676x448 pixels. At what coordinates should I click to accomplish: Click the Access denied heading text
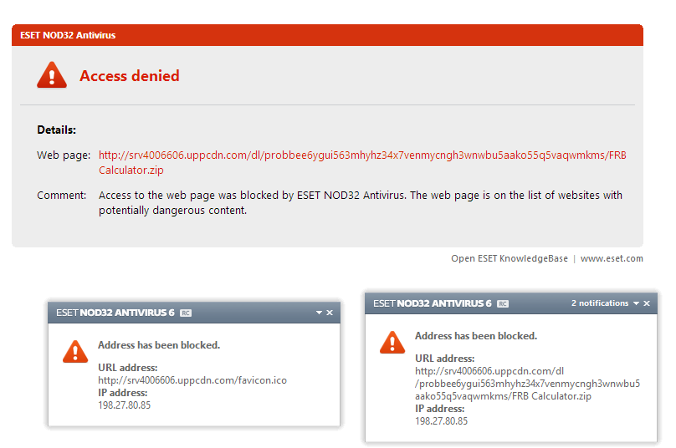coord(130,76)
